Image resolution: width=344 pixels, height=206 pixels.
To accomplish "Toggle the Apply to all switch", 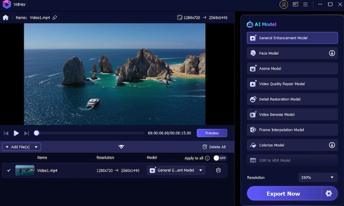I will point(220,158).
